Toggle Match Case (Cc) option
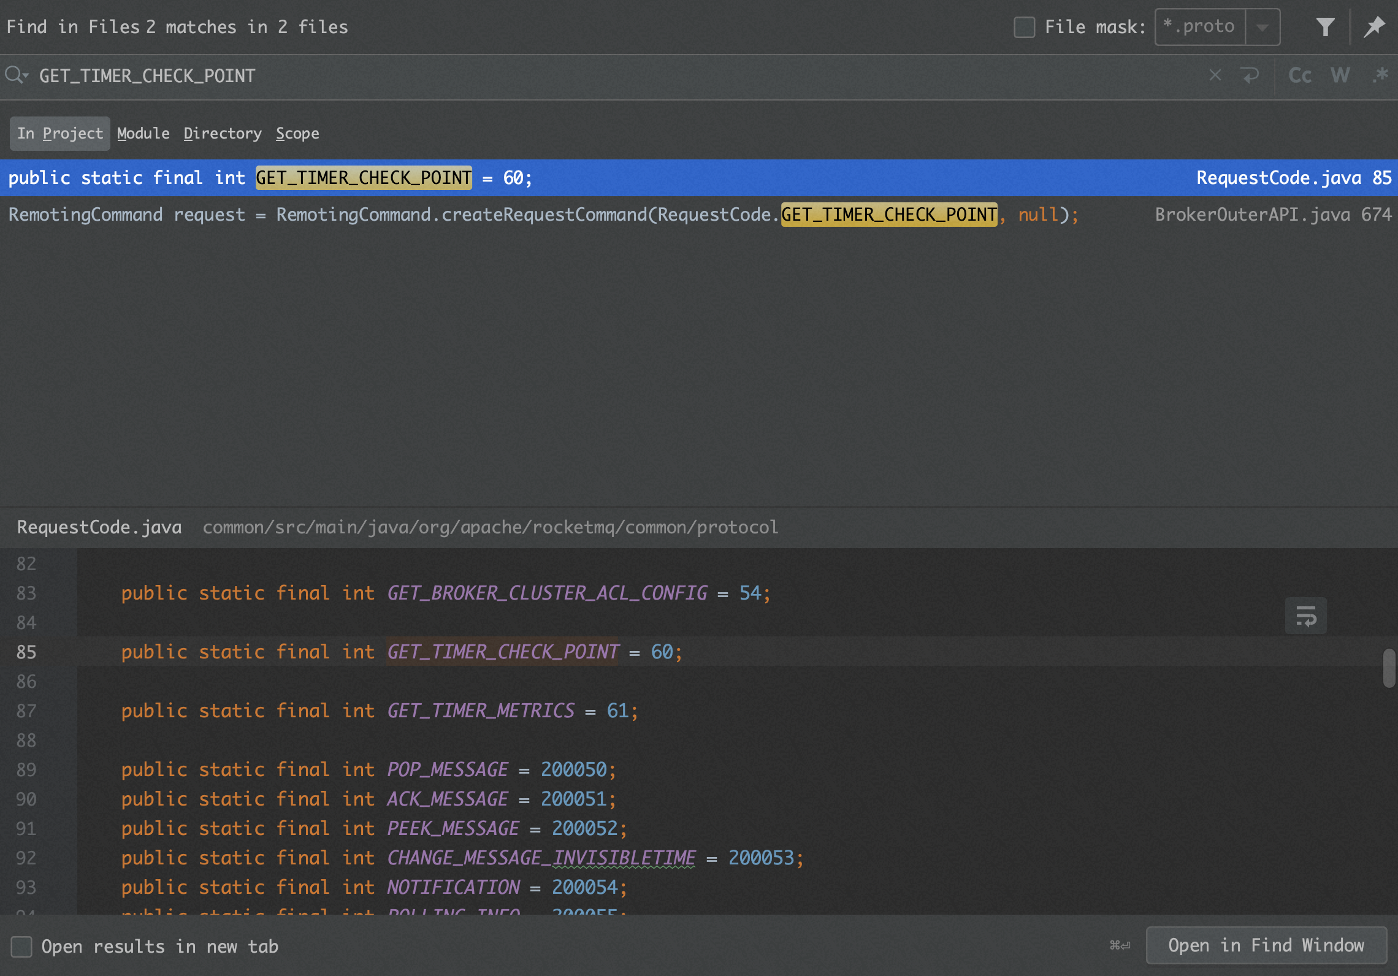Image resolution: width=1398 pixels, height=976 pixels. pyautogui.click(x=1299, y=75)
